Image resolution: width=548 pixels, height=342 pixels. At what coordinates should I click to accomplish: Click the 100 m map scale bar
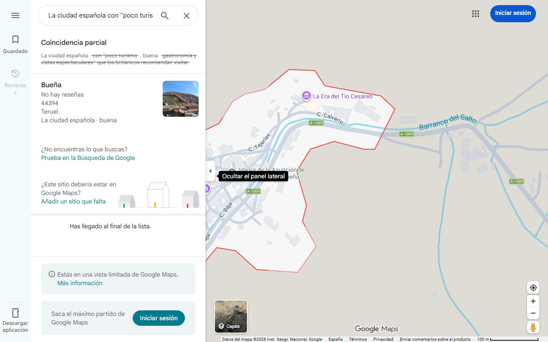tap(483, 339)
